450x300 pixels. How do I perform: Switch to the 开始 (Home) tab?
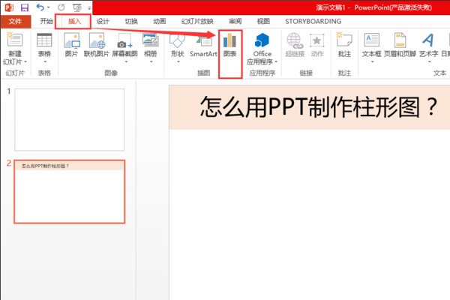pyautogui.click(x=46, y=21)
